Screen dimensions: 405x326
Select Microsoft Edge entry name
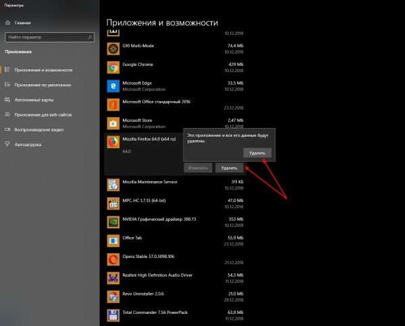(137, 83)
